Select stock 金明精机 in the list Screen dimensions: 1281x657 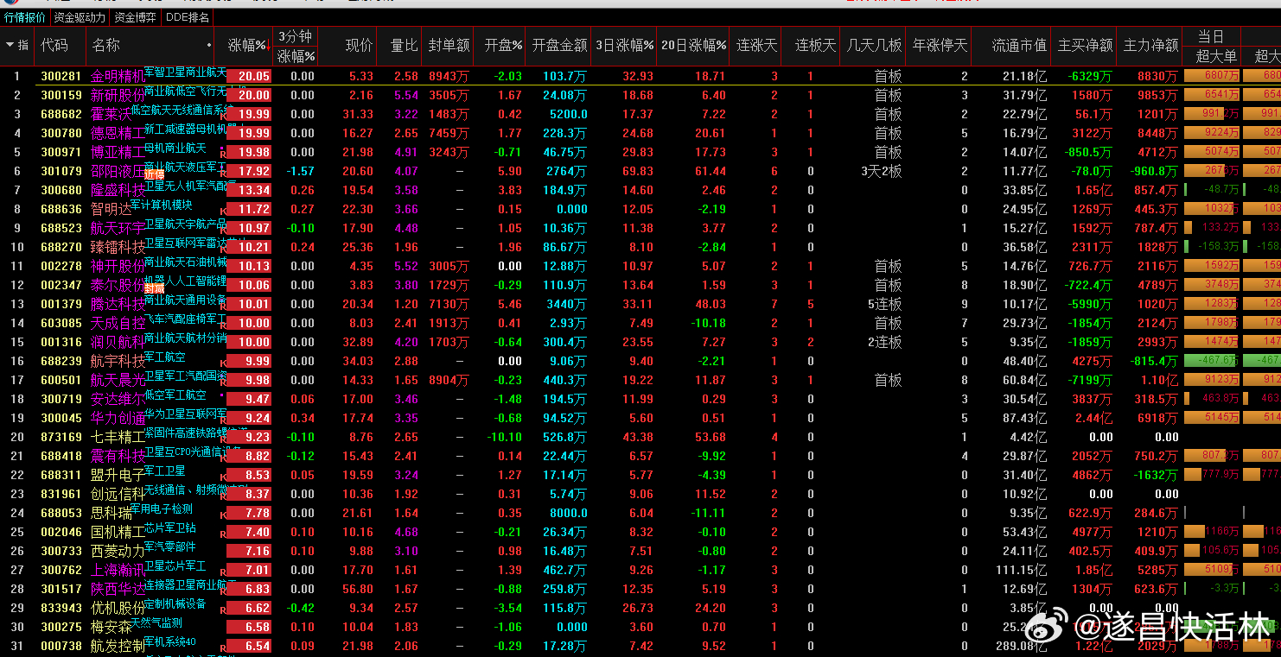118,76
